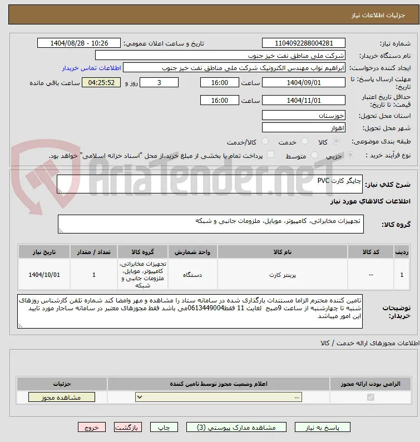Image resolution: width=420 pixels, height=442 pixels.
Task: Click the مشاهده مجوز button
Action: (62, 398)
